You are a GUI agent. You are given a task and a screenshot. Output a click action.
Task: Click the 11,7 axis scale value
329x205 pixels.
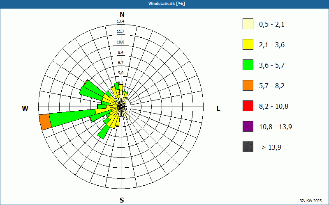tap(120, 32)
